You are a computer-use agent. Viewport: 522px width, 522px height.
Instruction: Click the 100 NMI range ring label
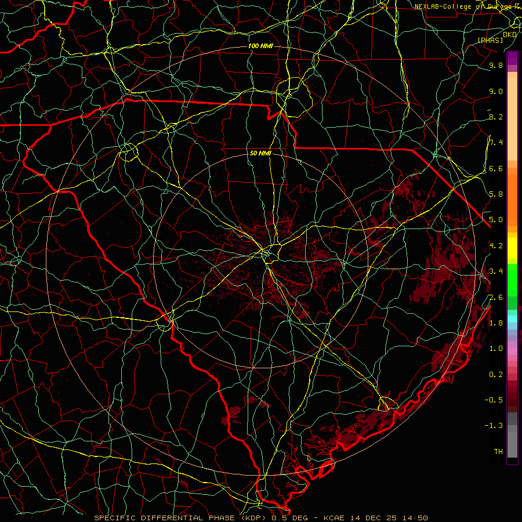point(260,46)
